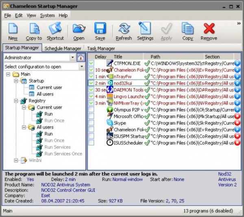The height and width of the screenshot is (217, 244).
Task: Open Settings from the toolbar
Action: 145,28
